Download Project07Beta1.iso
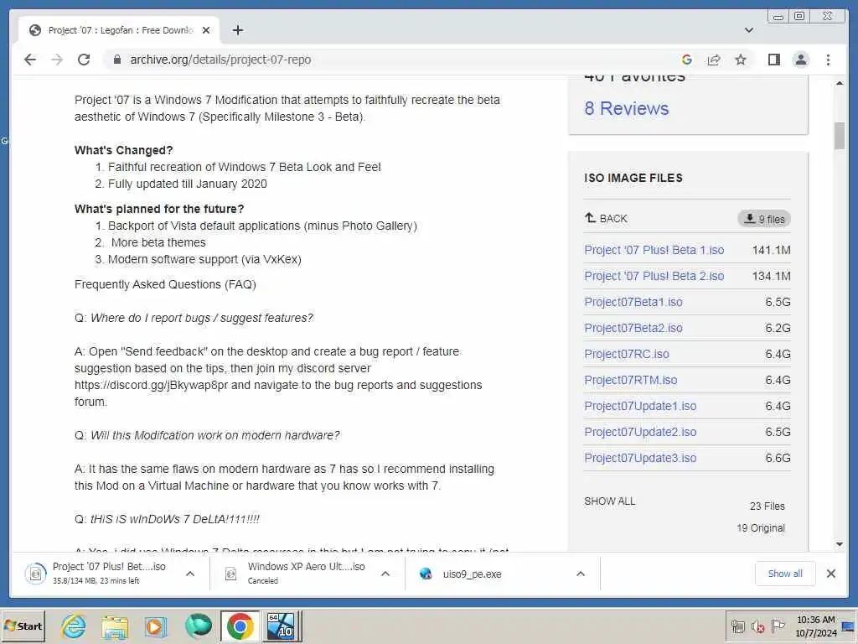Screen dimensions: 858x644 coord(633,302)
